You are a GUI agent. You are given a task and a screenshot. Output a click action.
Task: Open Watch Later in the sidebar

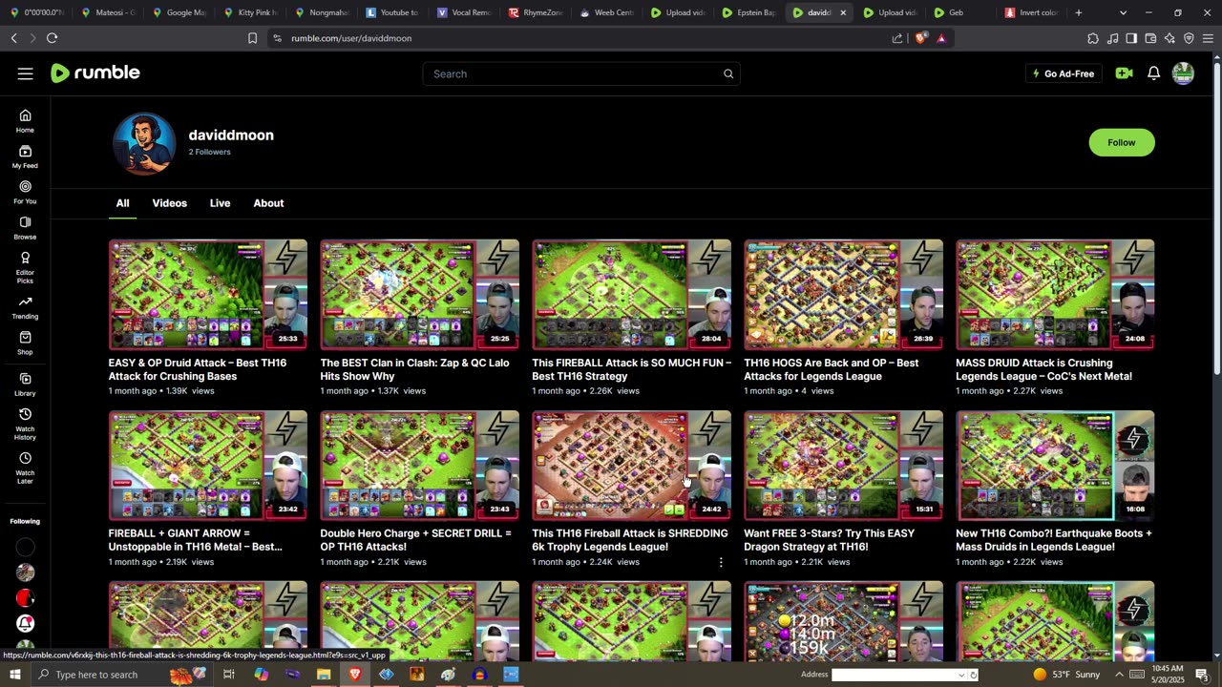[25, 467]
